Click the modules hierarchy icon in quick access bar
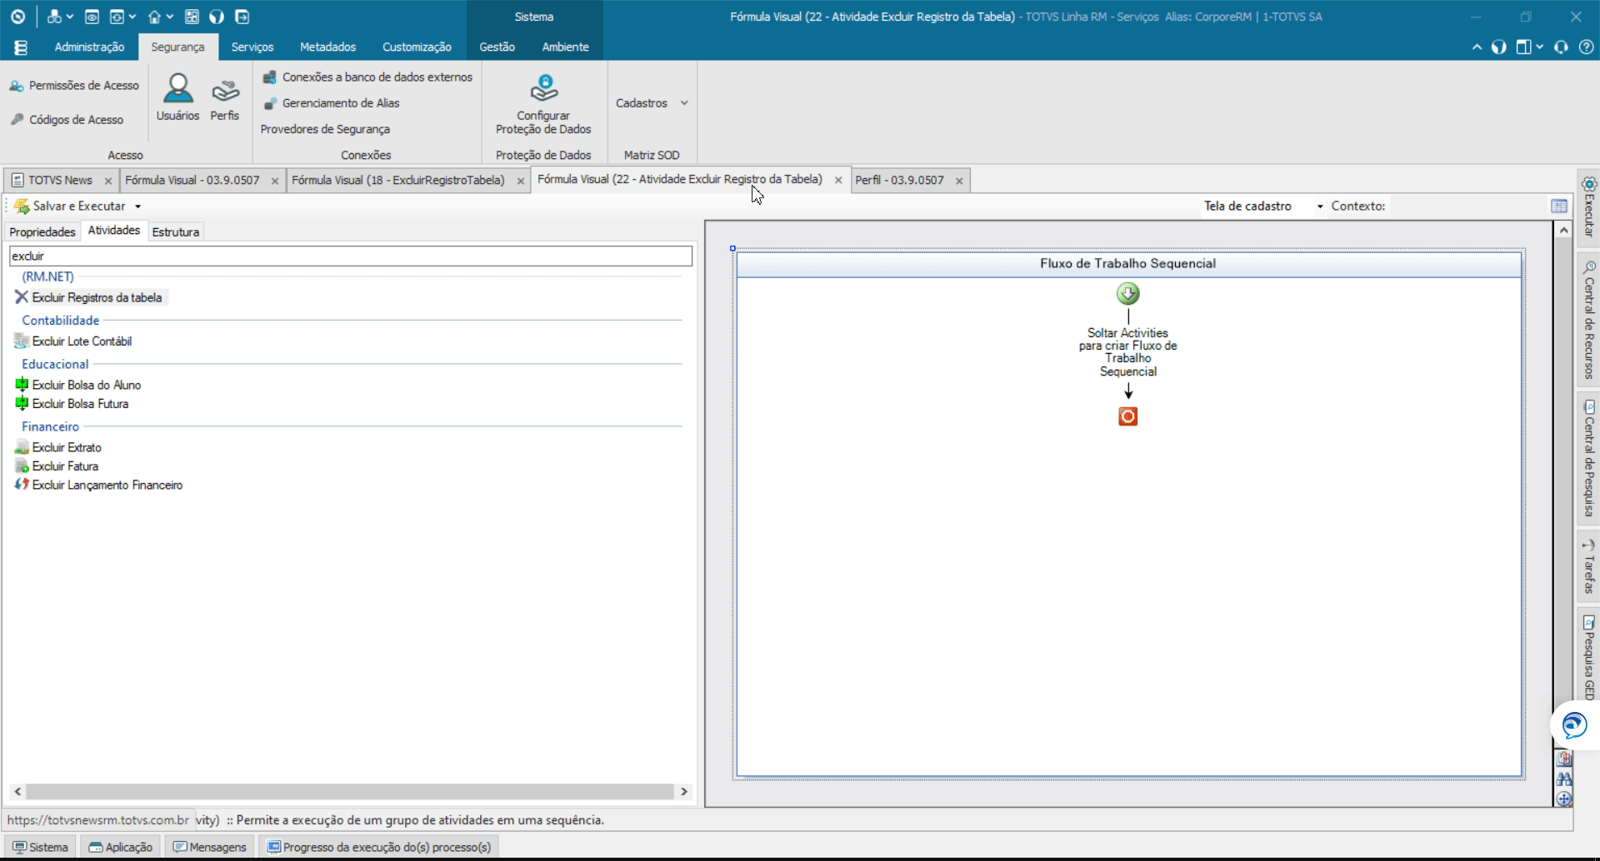Image resolution: width=1600 pixels, height=861 pixels. 54,17
